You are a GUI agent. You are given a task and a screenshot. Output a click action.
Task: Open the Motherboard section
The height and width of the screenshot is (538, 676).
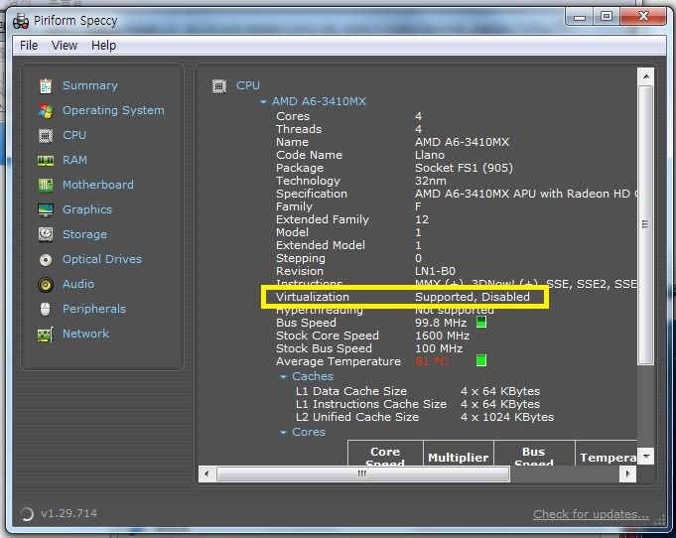pyautogui.click(x=98, y=185)
